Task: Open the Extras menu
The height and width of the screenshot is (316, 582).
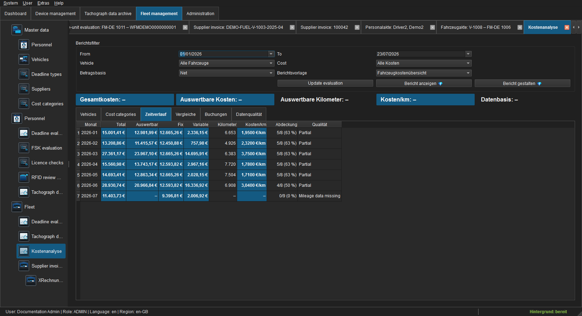Action: tap(43, 3)
